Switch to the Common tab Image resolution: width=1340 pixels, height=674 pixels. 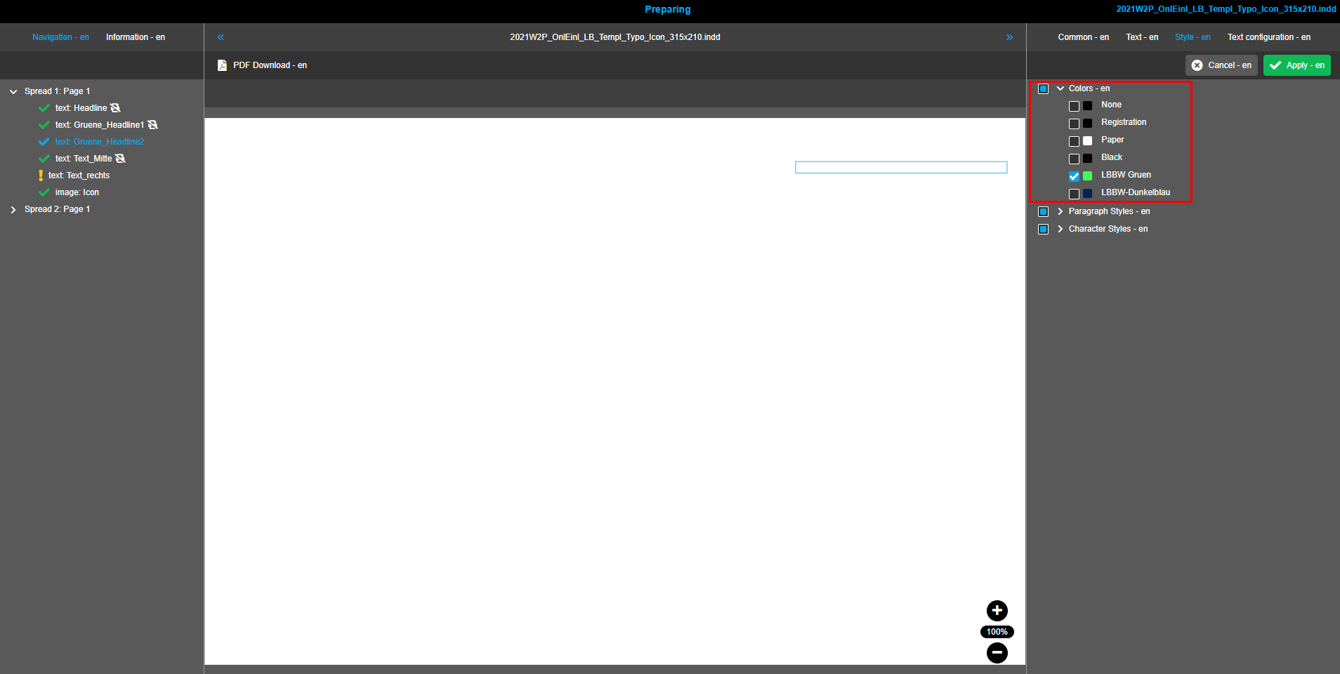pyautogui.click(x=1084, y=37)
